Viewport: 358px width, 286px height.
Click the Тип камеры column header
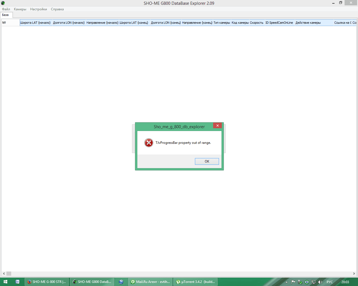[222, 23]
